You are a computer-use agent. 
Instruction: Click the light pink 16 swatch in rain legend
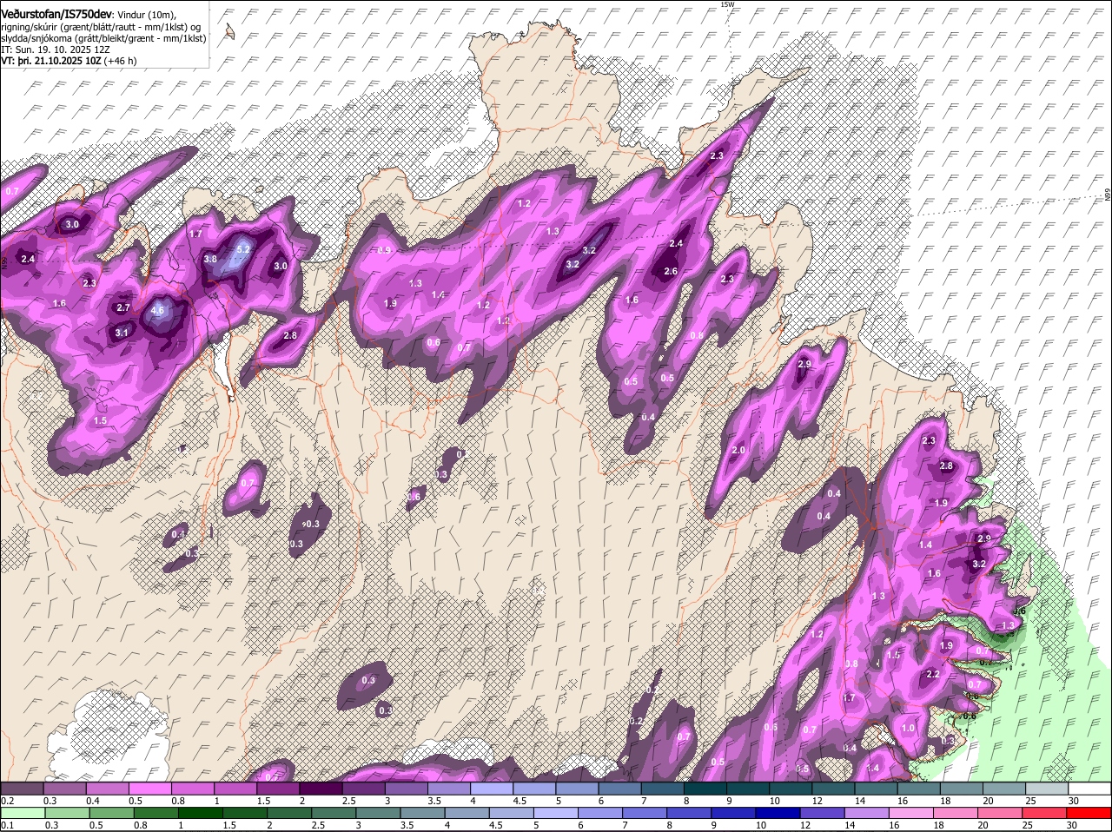(x=911, y=813)
